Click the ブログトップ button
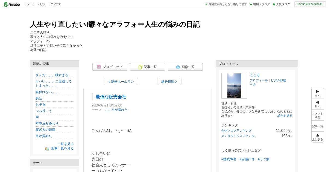Viewport: 328px width, 172px height. pos(110,67)
